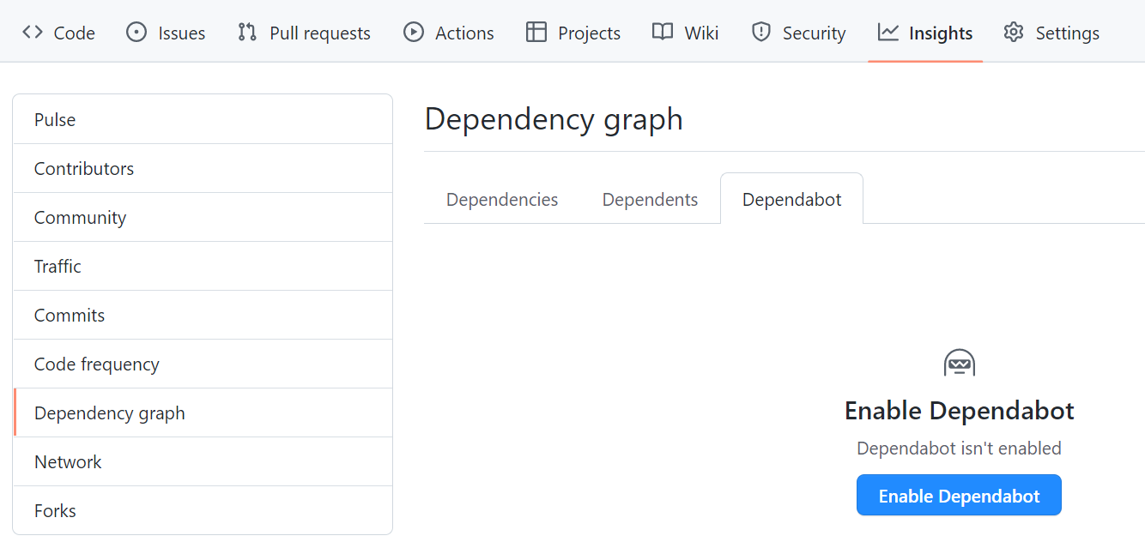Open Pull requests tab label
Image resolution: width=1145 pixels, height=560 pixels.
[x=320, y=33]
